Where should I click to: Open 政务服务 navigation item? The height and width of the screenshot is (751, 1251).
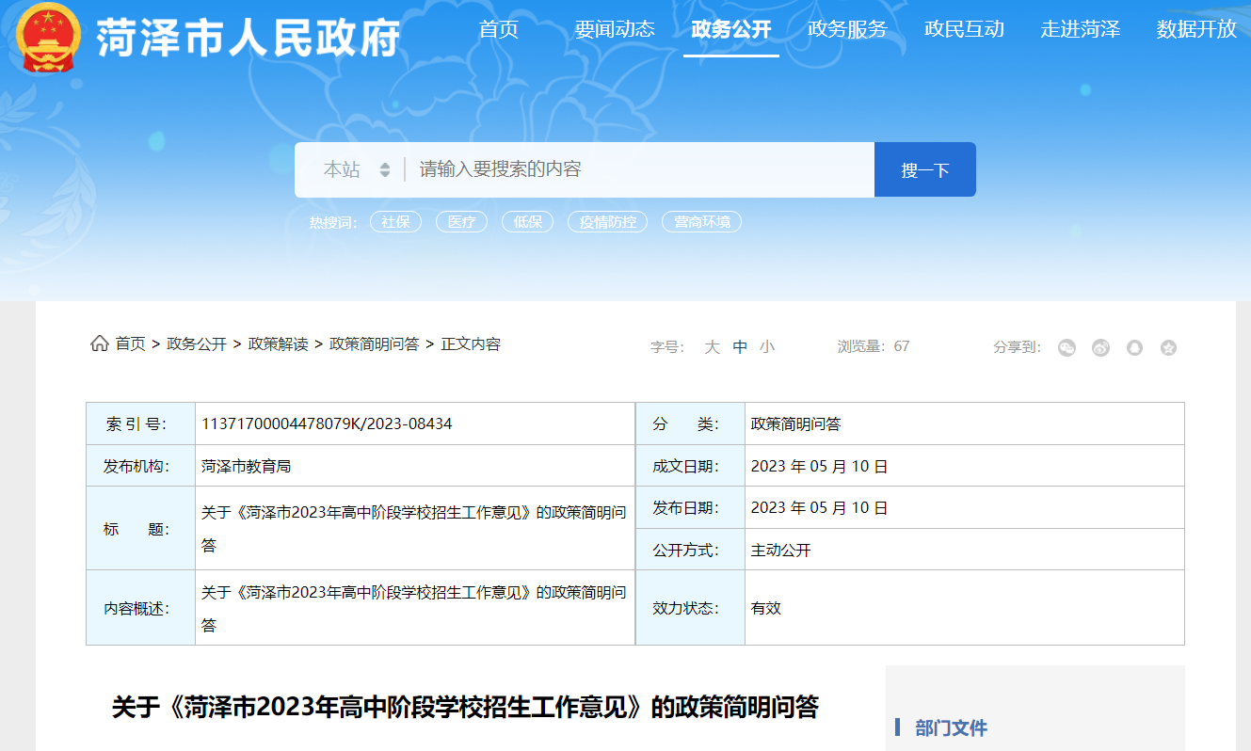click(847, 29)
